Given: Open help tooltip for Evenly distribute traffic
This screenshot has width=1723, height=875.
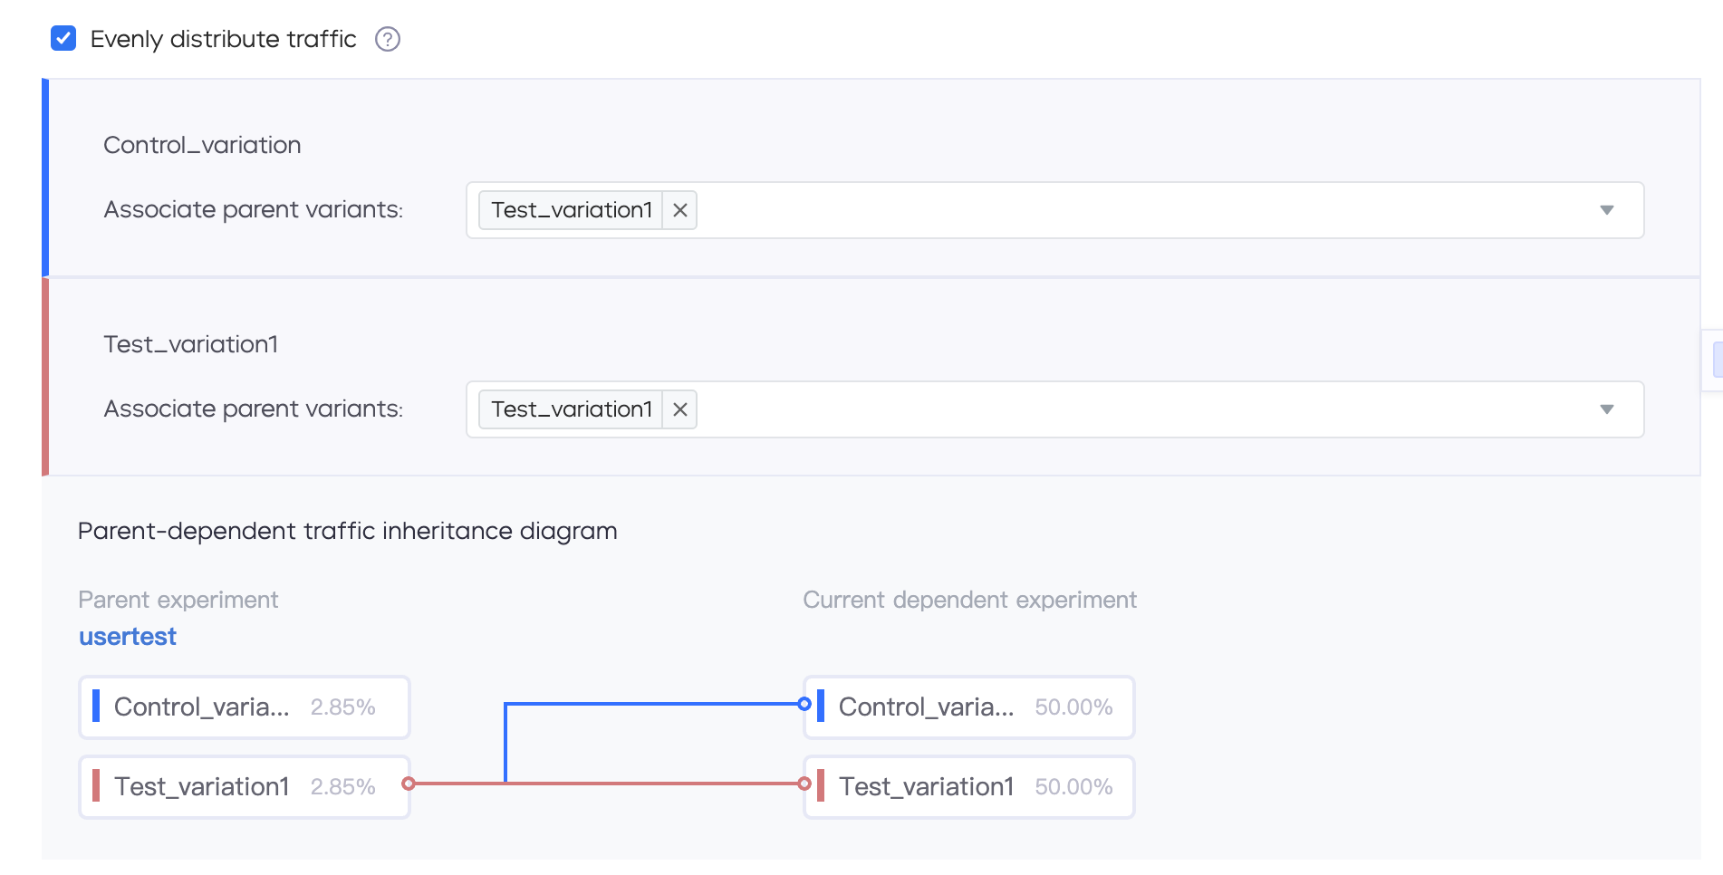Looking at the screenshot, I should (388, 39).
